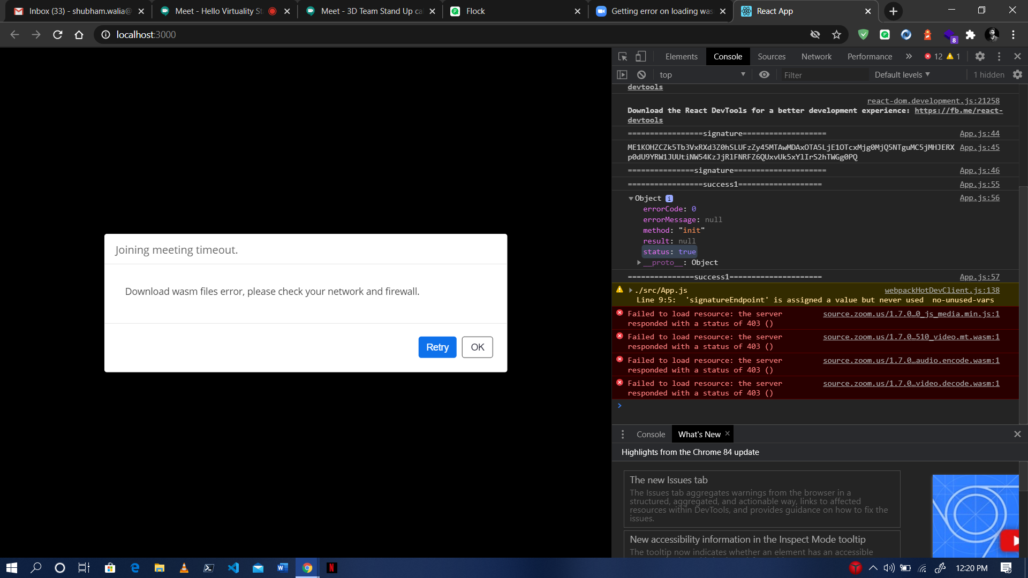Click the console Filter input field

tap(823, 75)
